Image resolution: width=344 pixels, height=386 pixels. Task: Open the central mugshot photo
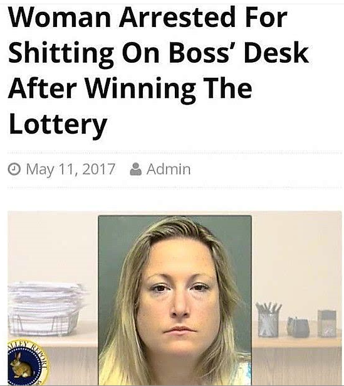click(x=175, y=301)
